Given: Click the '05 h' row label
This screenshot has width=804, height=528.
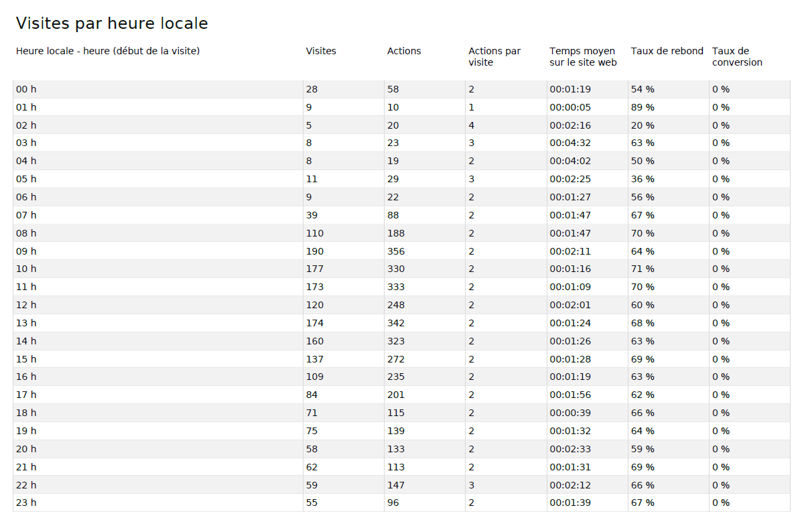Looking at the screenshot, I should (26, 179).
